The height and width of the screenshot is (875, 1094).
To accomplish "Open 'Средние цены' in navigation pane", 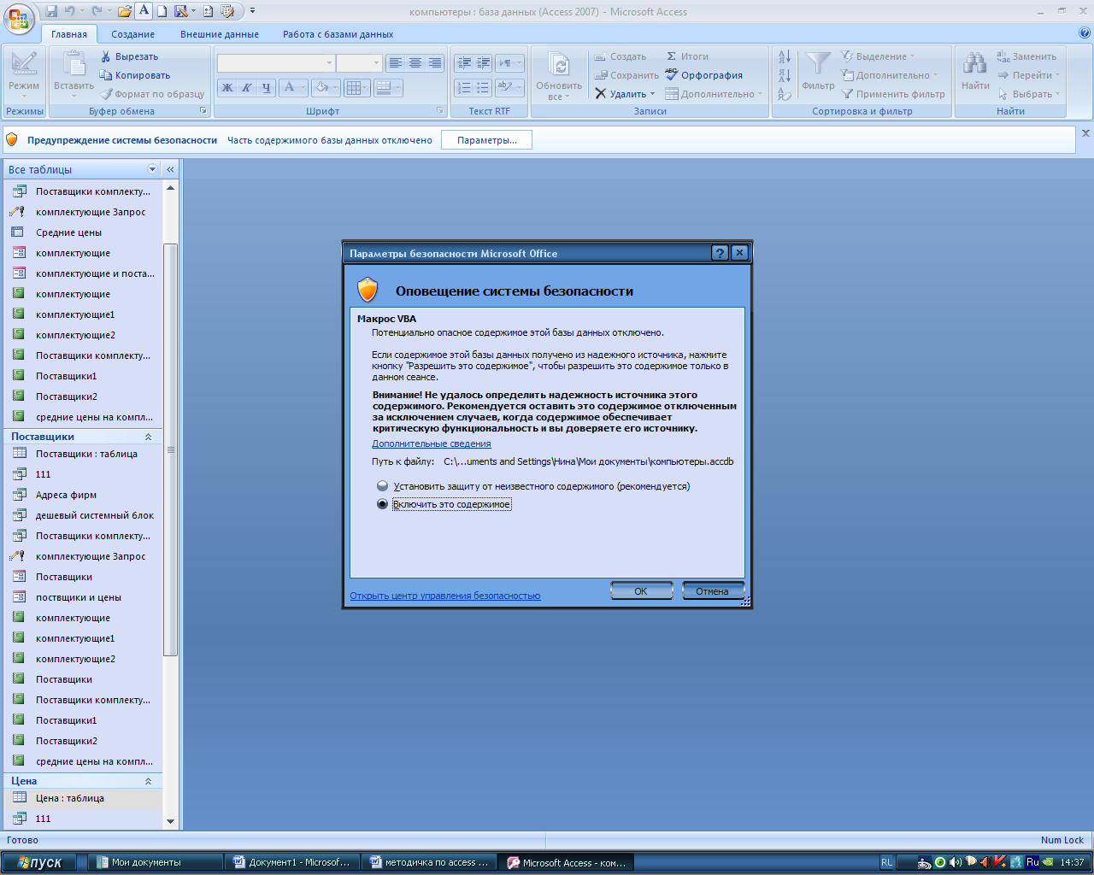I will pos(68,232).
